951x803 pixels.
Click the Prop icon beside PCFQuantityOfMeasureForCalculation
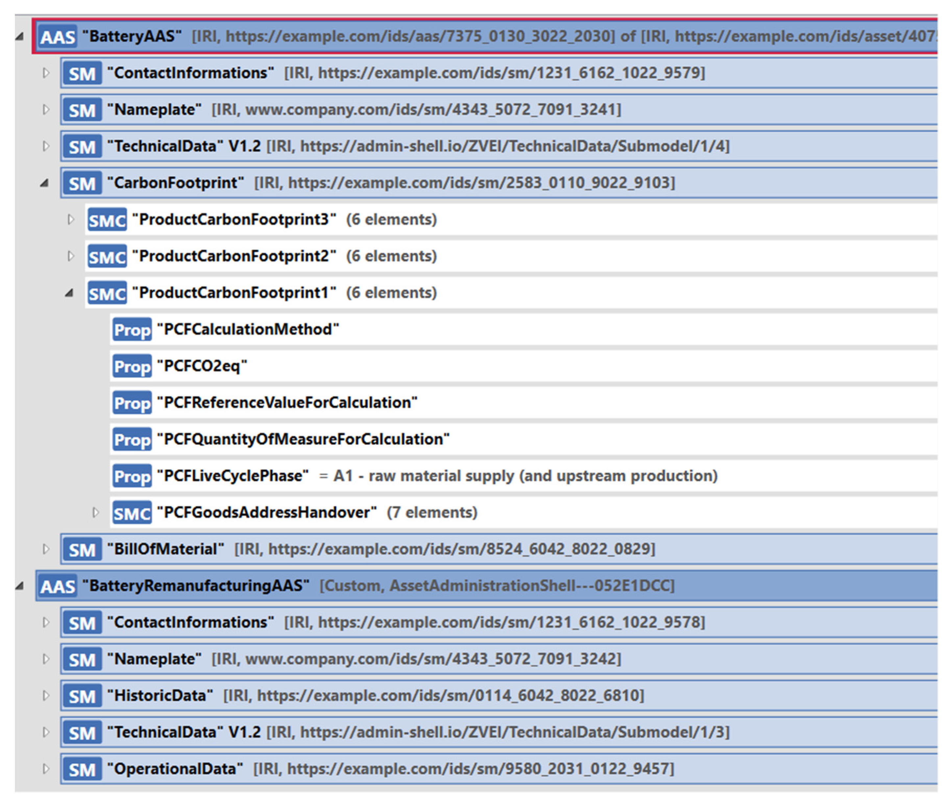tap(132, 440)
